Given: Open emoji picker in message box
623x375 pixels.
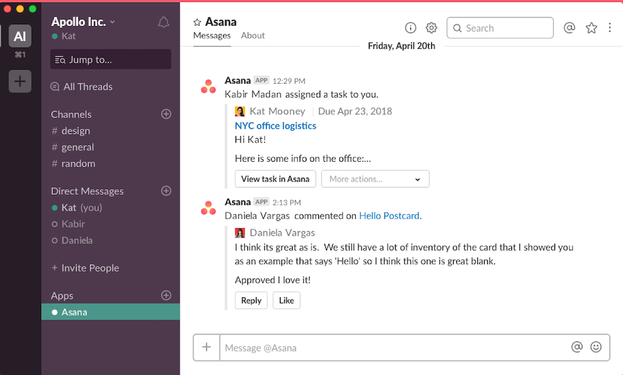Looking at the screenshot, I should (596, 347).
